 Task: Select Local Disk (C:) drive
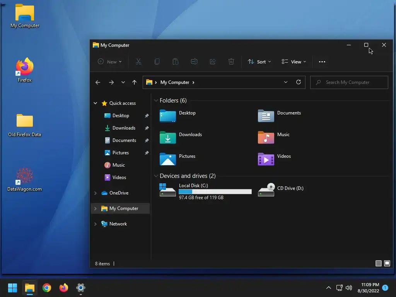point(205,191)
